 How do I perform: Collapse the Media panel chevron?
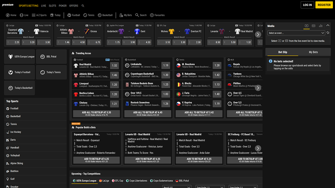[x=328, y=26]
